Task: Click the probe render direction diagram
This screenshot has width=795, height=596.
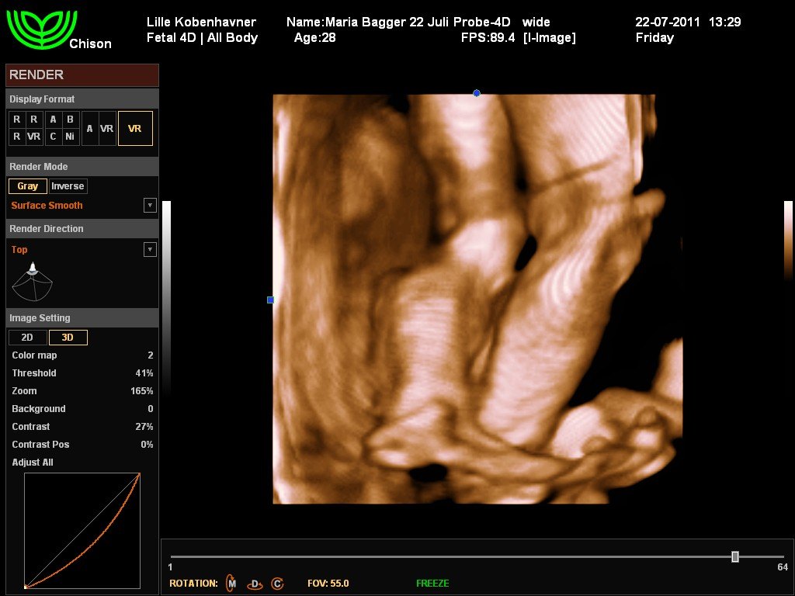Action: pyautogui.click(x=33, y=282)
